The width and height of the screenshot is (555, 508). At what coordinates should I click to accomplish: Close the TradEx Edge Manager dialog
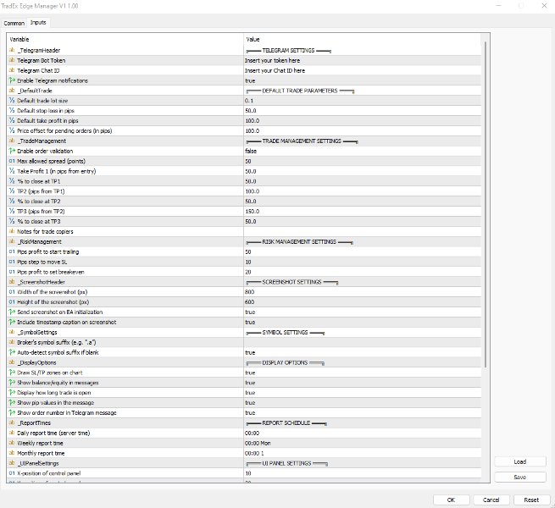(x=544, y=6)
